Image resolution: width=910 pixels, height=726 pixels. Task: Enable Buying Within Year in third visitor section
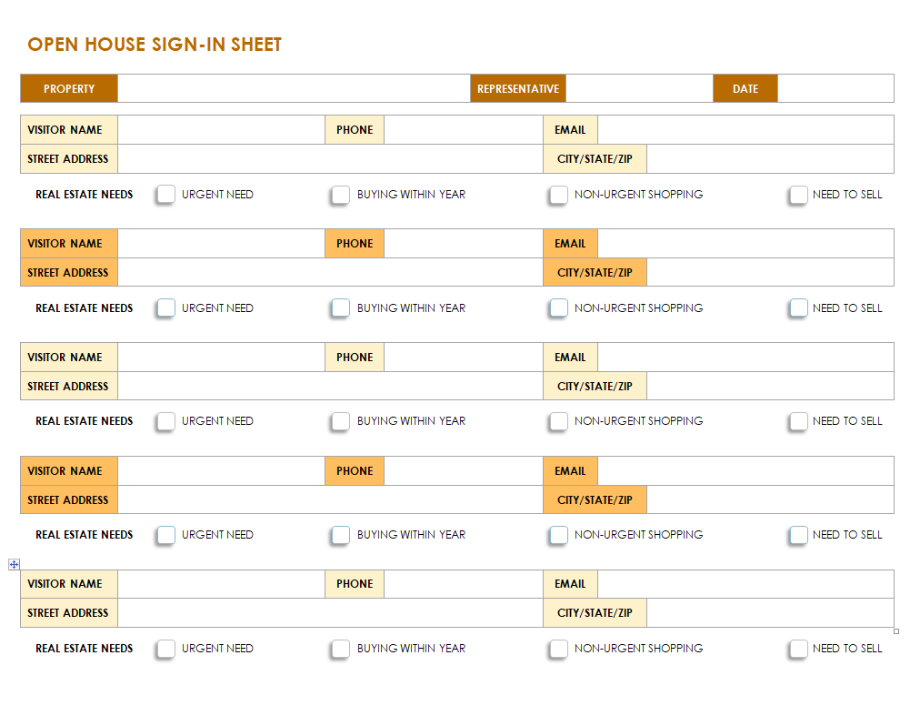340,421
